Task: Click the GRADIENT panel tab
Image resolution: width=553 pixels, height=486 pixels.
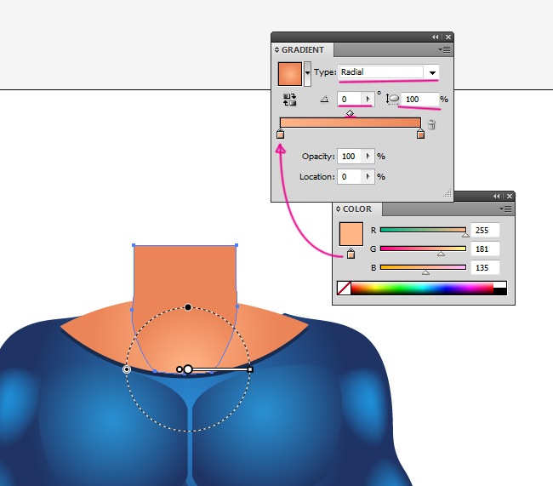Action: pyautogui.click(x=302, y=50)
